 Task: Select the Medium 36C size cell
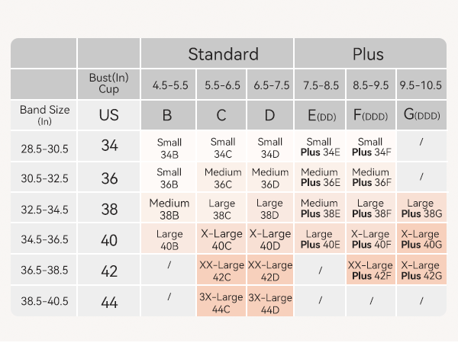[223, 177]
